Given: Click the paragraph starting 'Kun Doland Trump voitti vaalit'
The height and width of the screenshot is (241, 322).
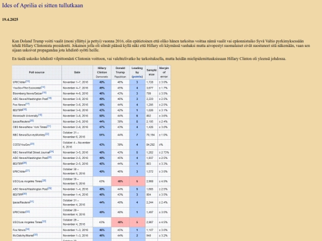Looking at the screenshot, I should pyautogui.click(x=161, y=45).
